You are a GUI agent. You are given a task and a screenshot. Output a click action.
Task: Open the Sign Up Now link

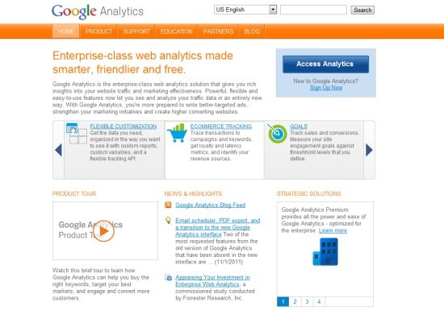pyautogui.click(x=326, y=88)
